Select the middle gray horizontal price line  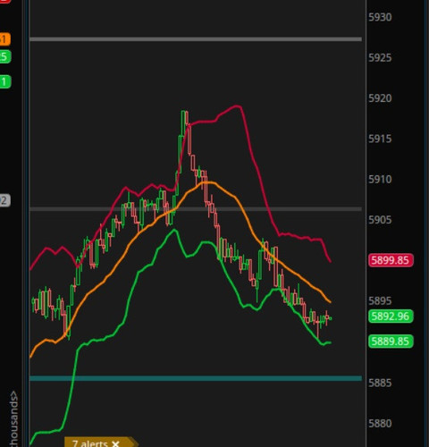click(196, 209)
